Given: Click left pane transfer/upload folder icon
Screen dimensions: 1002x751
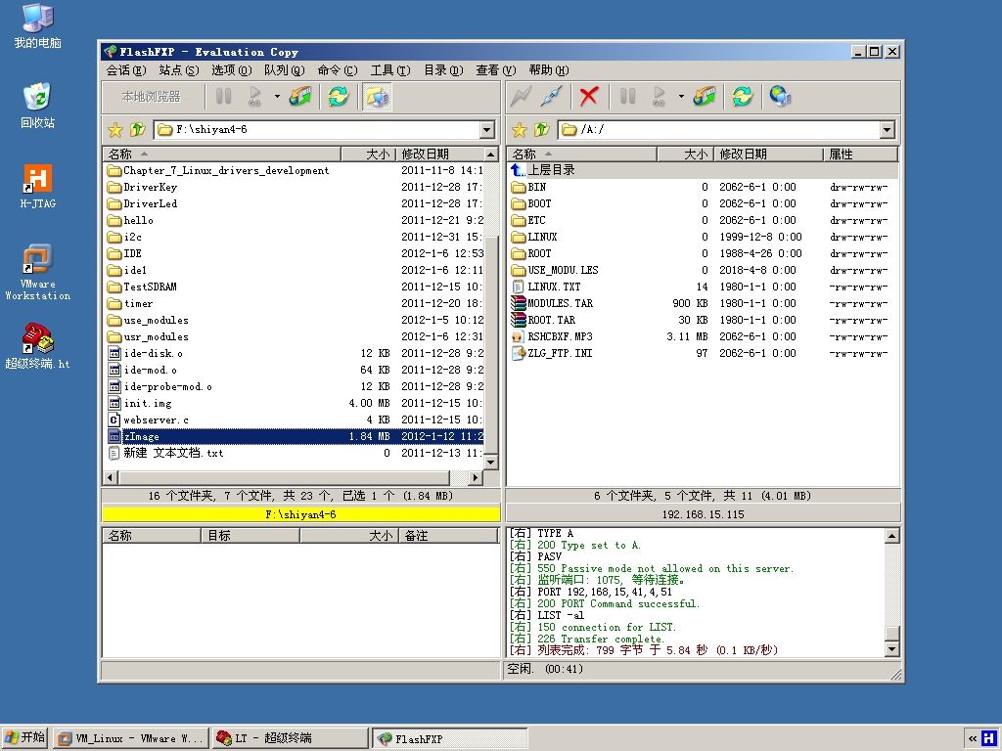Looking at the screenshot, I should [x=300, y=97].
